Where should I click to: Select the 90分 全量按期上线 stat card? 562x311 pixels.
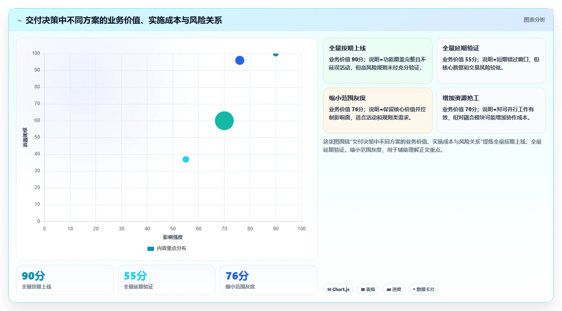(65, 280)
